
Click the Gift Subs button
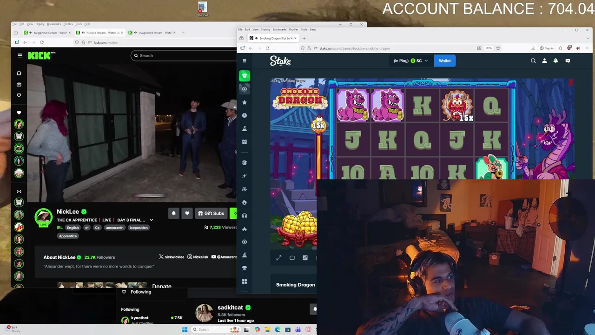click(211, 213)
